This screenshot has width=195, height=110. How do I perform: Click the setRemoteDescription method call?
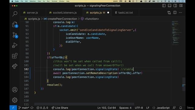(x=102, y=73)
